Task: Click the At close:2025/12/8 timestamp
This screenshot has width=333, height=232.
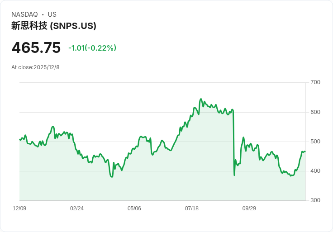Action: click(x=35, y=67)
